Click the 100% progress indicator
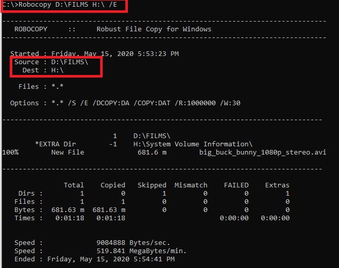The width and height of the screenshot is (339, 268). pyautogui.click(x=10, y=152)
